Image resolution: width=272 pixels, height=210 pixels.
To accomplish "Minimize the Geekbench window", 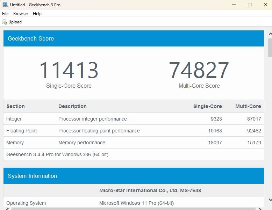I will tap(234, 5).
